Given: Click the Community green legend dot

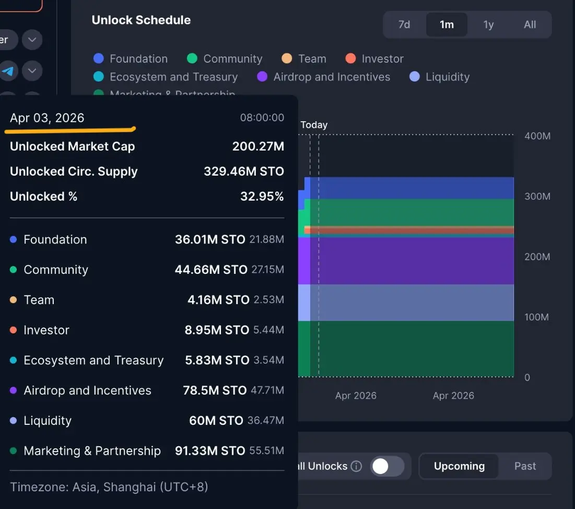Looking at the screenshot, I should tap(192, 59).
